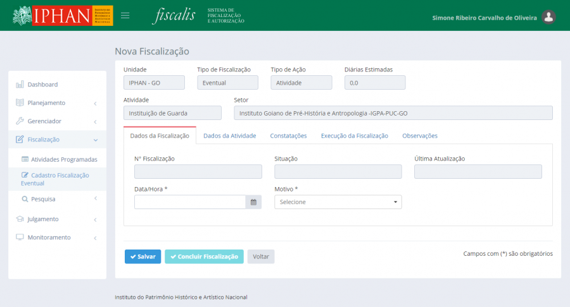The width and height of the screenshot is (570, 307).
Task: Expand the Pesquisa submenu
Action: pos(57,199)
